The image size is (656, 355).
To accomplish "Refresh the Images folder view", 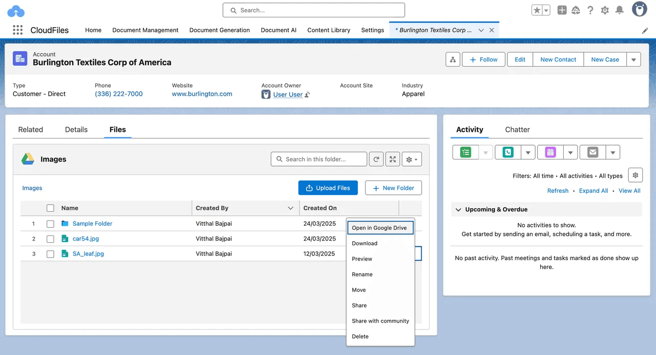I will 376,159.
